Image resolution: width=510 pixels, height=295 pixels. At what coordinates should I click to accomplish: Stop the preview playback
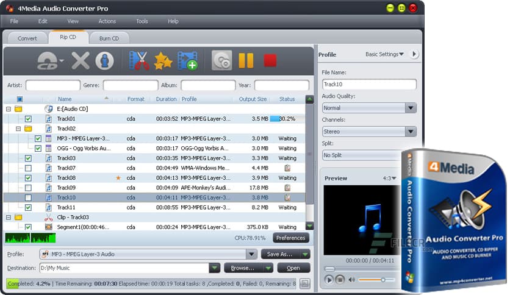pos(340,279)
